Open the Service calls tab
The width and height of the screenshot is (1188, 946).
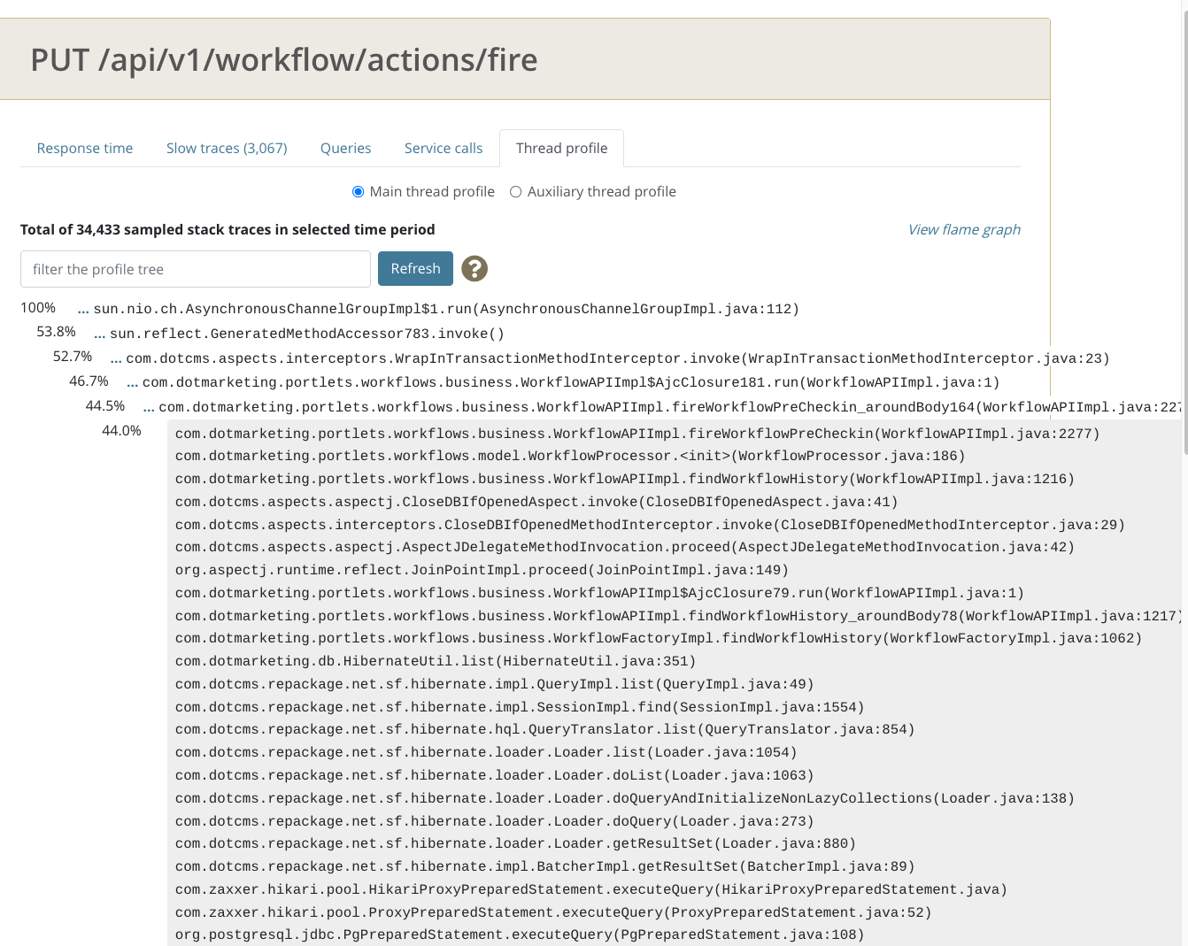pos(443,148)
